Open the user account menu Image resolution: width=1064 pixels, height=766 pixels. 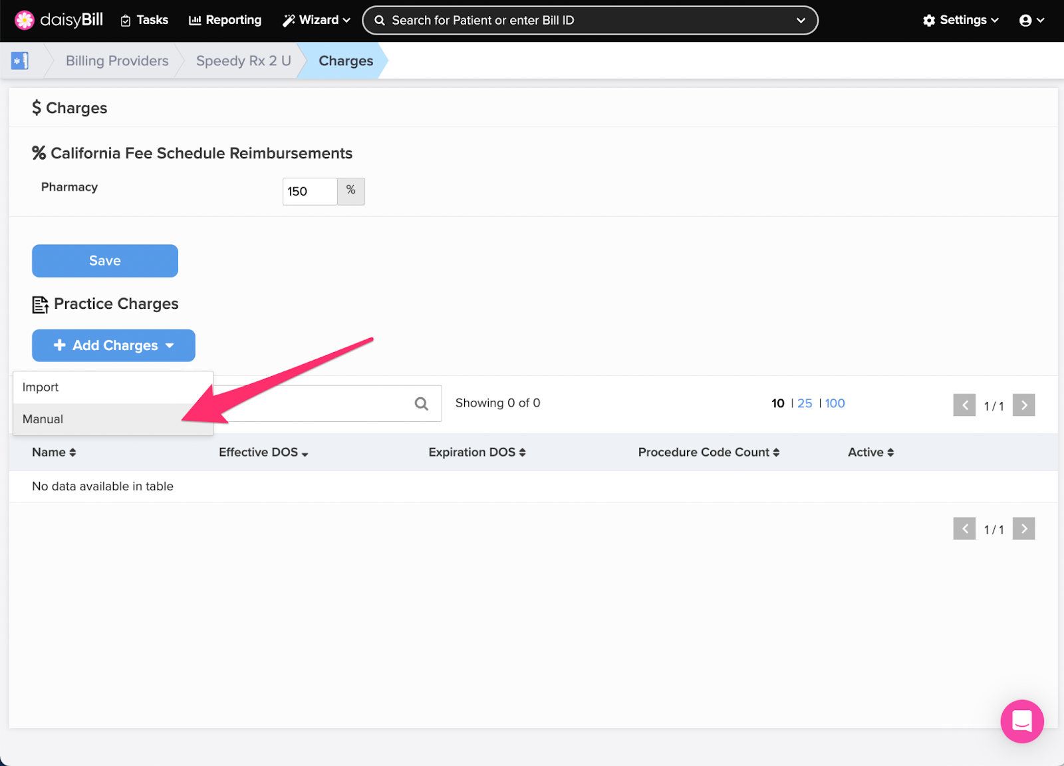click(x=1031, y=21)
